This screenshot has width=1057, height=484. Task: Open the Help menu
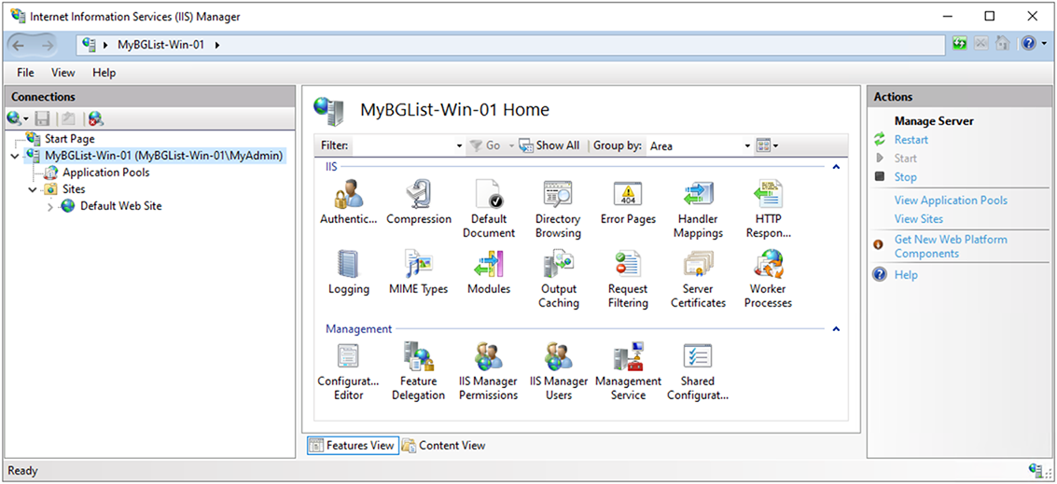(104, 73)
